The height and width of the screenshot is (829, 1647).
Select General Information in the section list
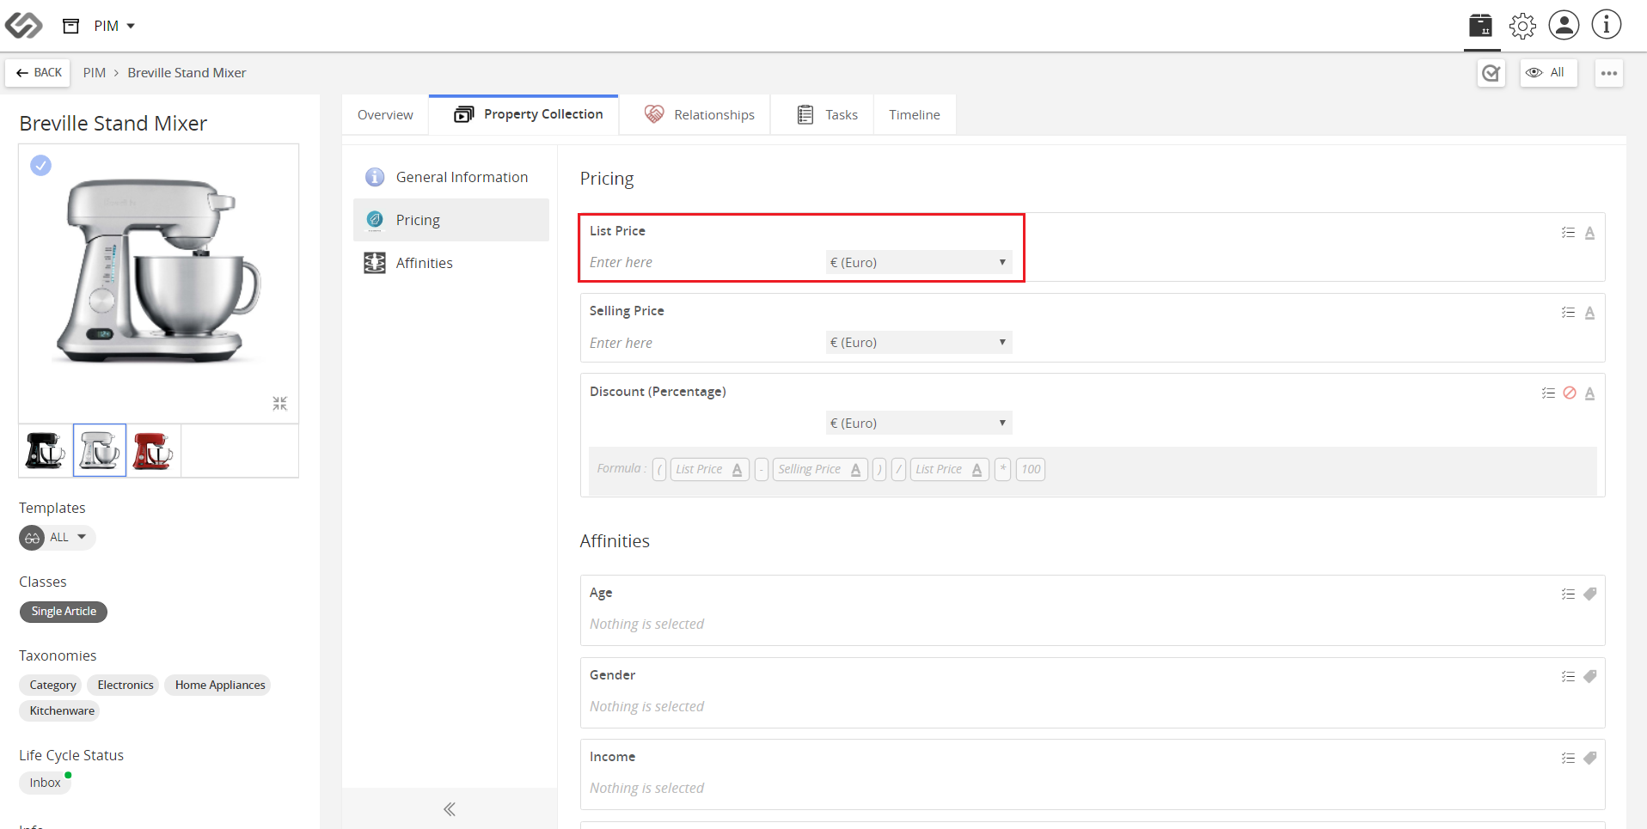coord(451,177)
